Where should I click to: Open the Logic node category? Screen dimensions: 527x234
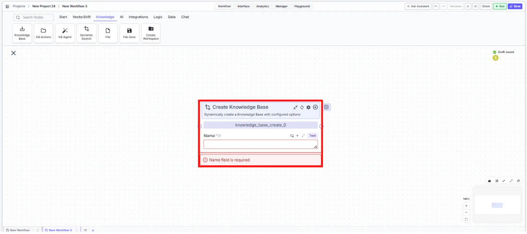158,17
